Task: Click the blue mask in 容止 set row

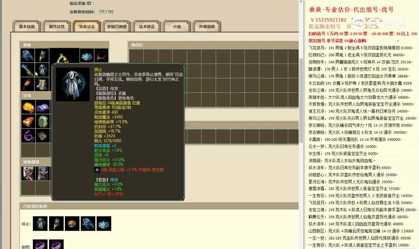Action: point(104,224)
